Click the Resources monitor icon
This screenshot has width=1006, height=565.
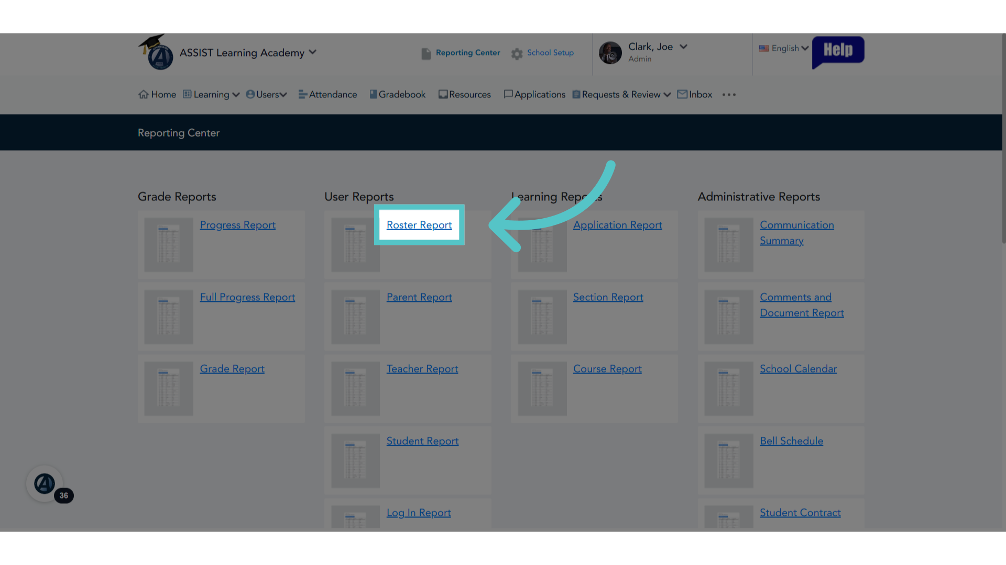coord(443,94)
